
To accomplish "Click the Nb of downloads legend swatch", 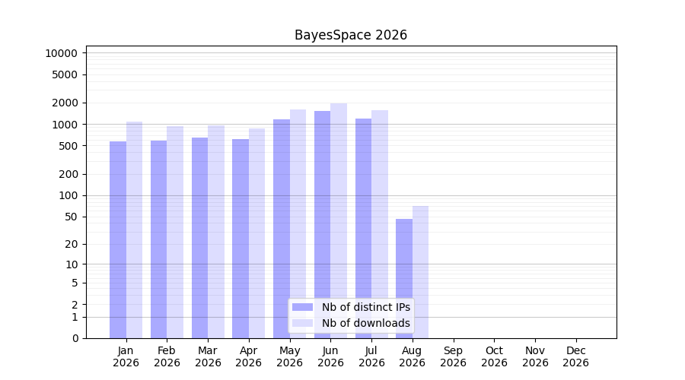I will pos(302,323).
